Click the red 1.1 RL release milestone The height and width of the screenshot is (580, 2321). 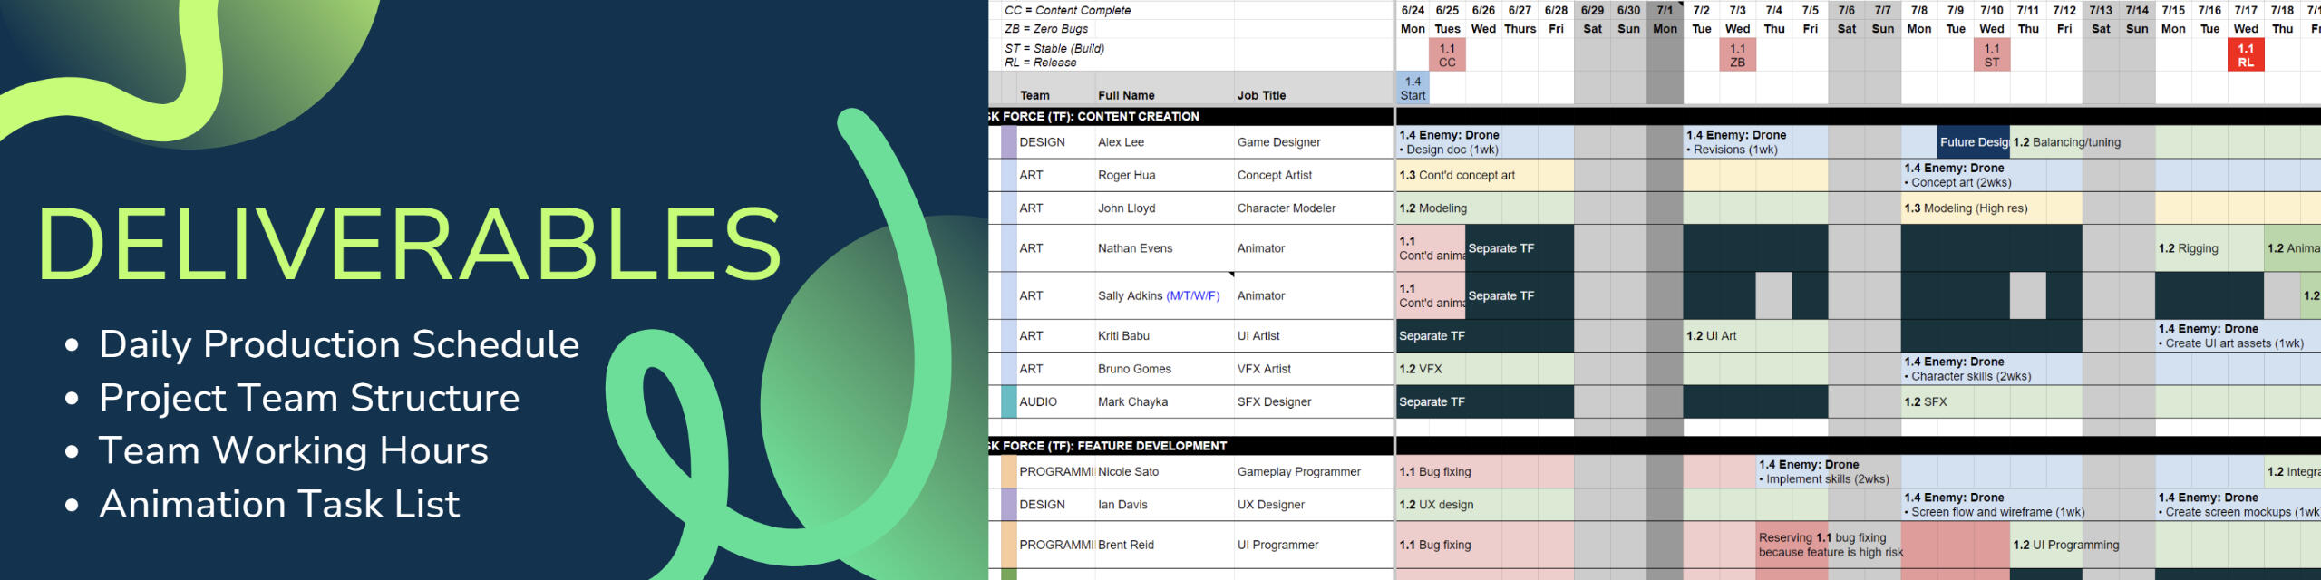(x=2245, y=55)
